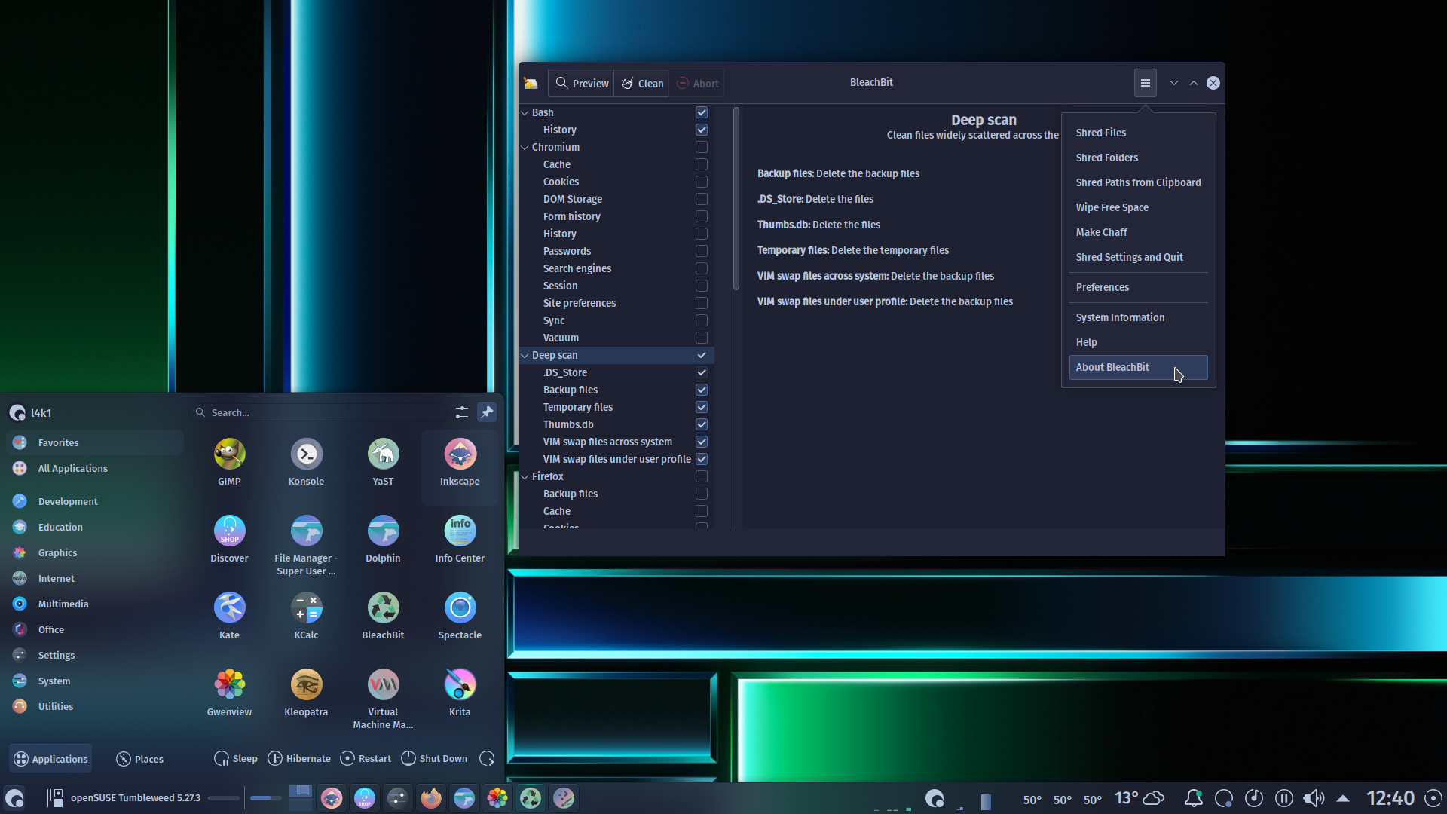Switch to the Places tab in launcher

coord(140,759)
